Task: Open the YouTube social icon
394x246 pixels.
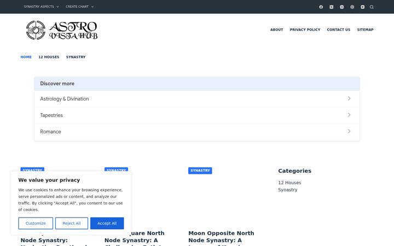Action: coord(363,7)
